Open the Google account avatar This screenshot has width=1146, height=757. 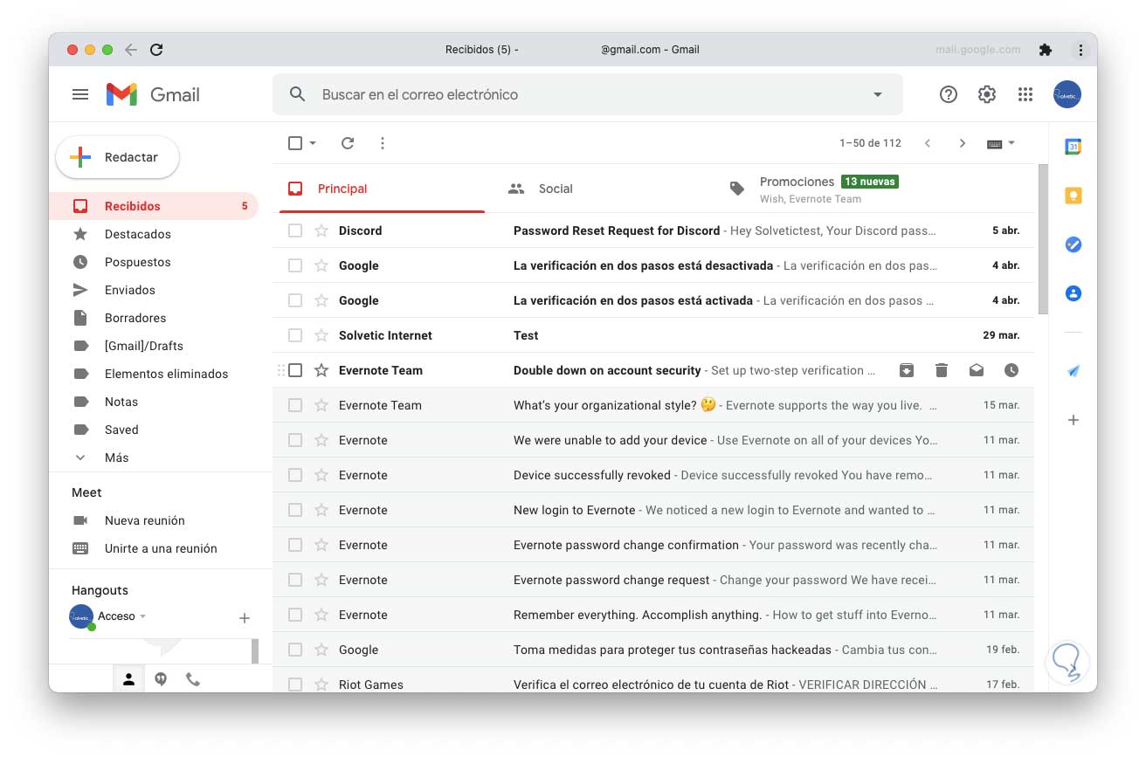[1067, 94]
